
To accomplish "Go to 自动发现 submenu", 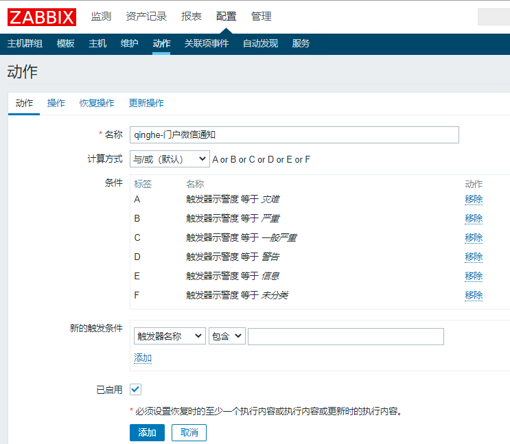I will click(x=261, y=43).
